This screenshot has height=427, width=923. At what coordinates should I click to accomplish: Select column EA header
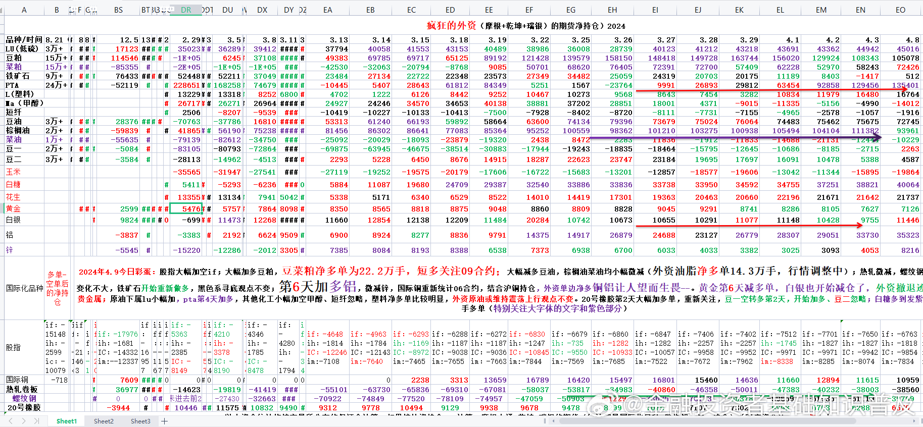(327, 10)
